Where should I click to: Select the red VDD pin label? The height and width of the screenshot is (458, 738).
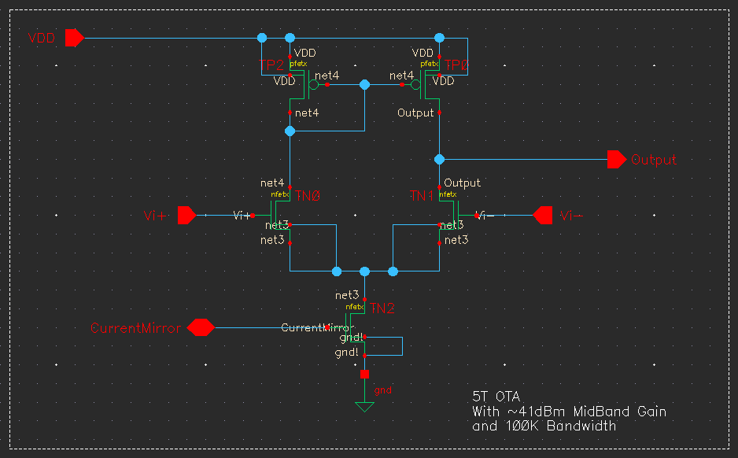(42, 38)
